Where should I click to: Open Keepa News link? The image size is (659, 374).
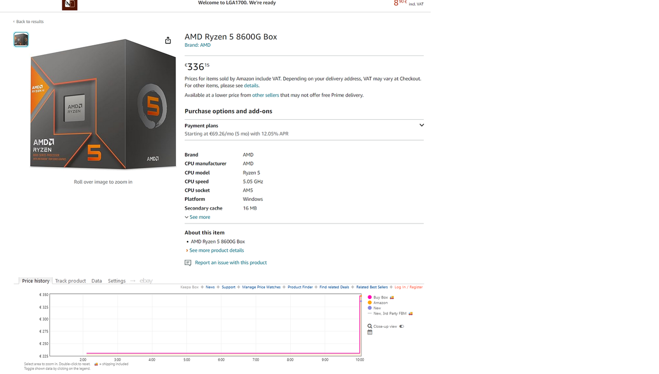(210, 287)
